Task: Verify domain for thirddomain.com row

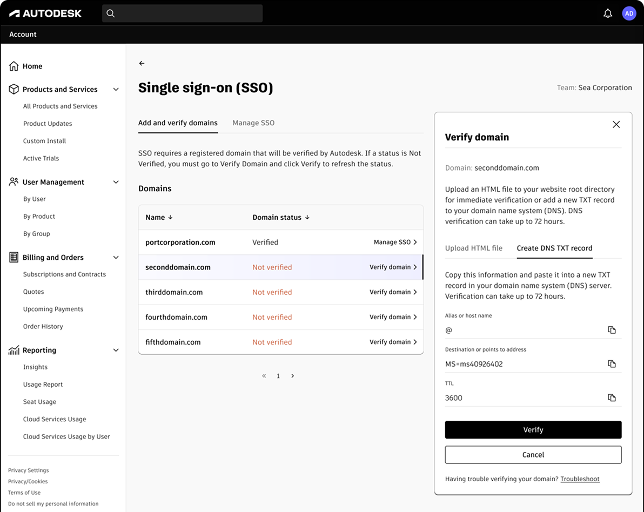Action: pos(393,292)
